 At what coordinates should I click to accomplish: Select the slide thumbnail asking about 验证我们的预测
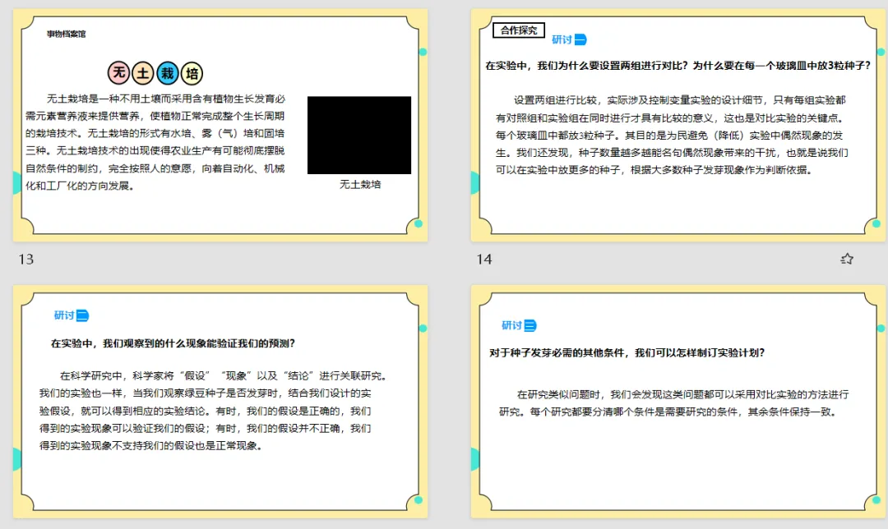tap(220, 402)
